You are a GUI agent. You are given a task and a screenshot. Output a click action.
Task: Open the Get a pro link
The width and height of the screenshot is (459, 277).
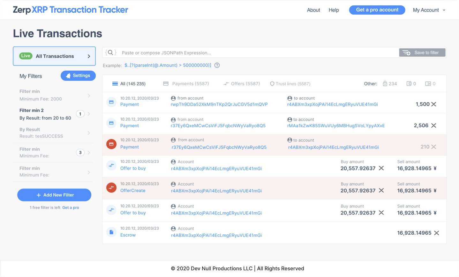tap(71, 208)
